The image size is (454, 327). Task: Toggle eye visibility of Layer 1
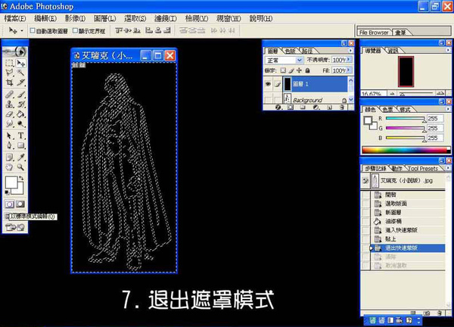click(x=268, y=84)
